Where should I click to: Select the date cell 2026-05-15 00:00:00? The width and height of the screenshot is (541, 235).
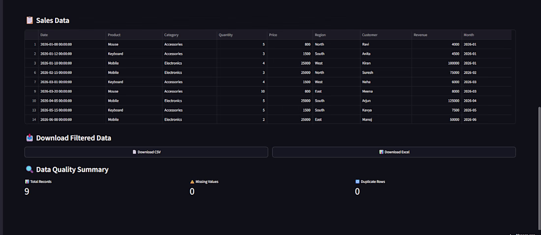(x=72, y=110)
